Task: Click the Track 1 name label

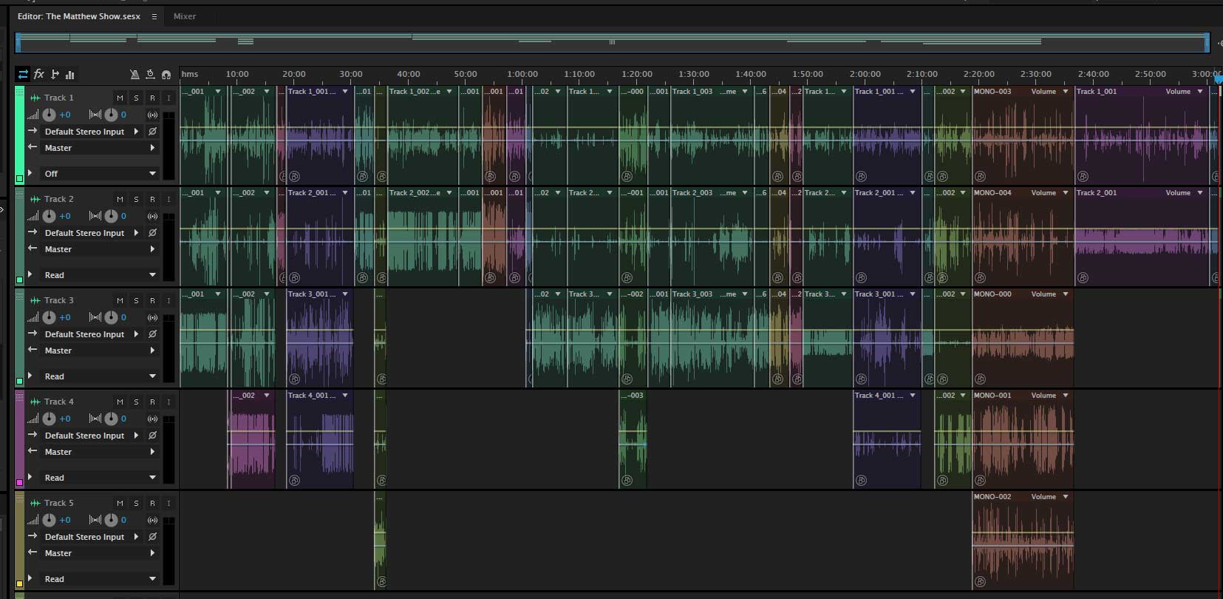Action: click(59, 98)
